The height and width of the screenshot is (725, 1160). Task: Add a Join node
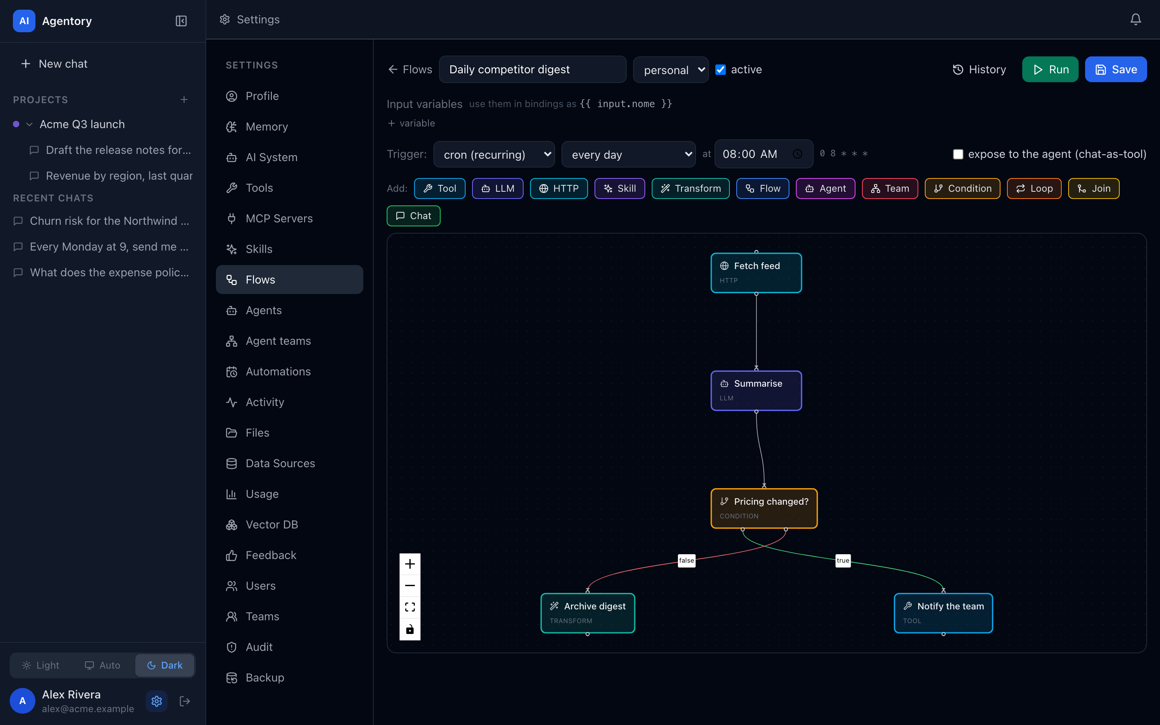(x=1094, y=188)
